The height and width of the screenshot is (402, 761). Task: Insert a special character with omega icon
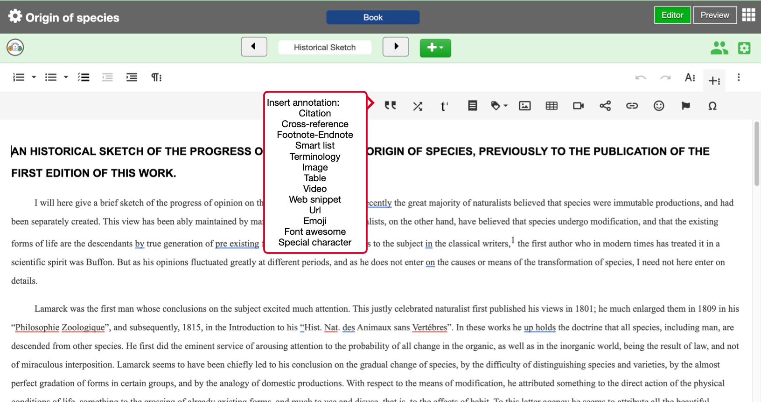[712, 106]
